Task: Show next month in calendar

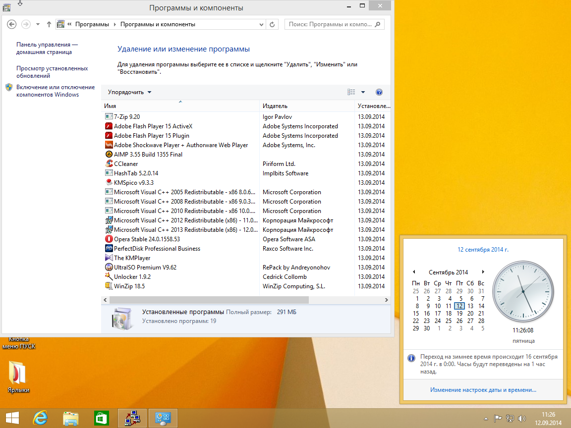Action: [483, 272]
